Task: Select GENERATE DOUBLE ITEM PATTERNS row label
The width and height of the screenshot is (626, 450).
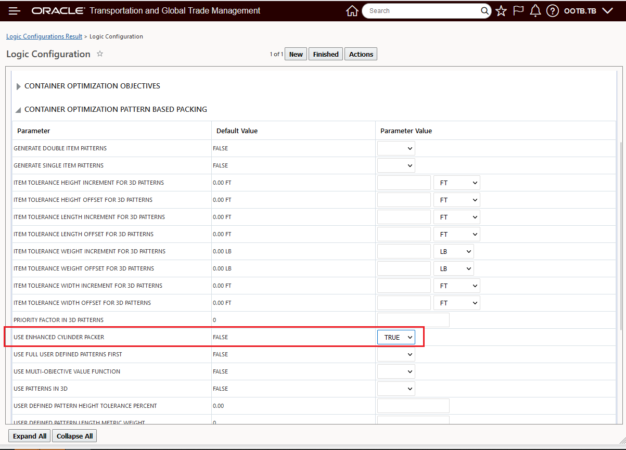Action: coord(60,148)
